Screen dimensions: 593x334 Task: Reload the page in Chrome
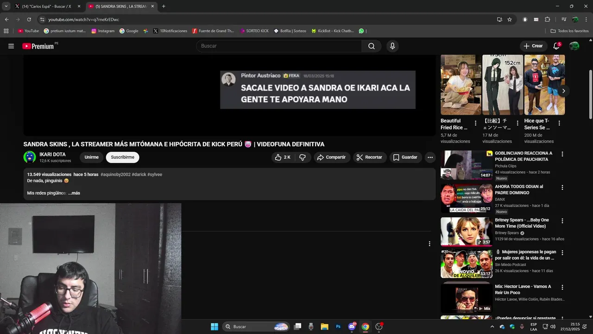(x=29, y=19)
